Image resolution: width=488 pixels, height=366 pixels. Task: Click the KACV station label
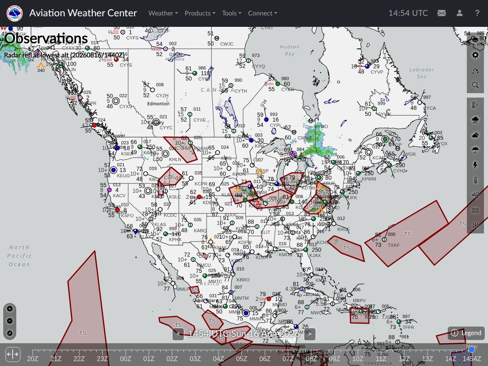coord(119,196)
